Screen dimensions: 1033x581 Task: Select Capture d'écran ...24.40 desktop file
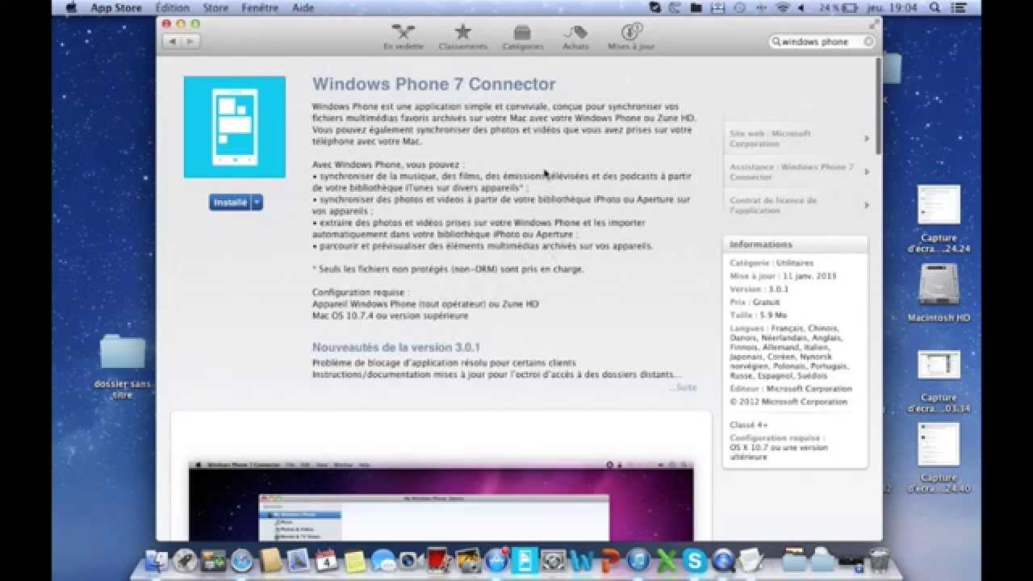pyautogui.click(x=939, y=457)
